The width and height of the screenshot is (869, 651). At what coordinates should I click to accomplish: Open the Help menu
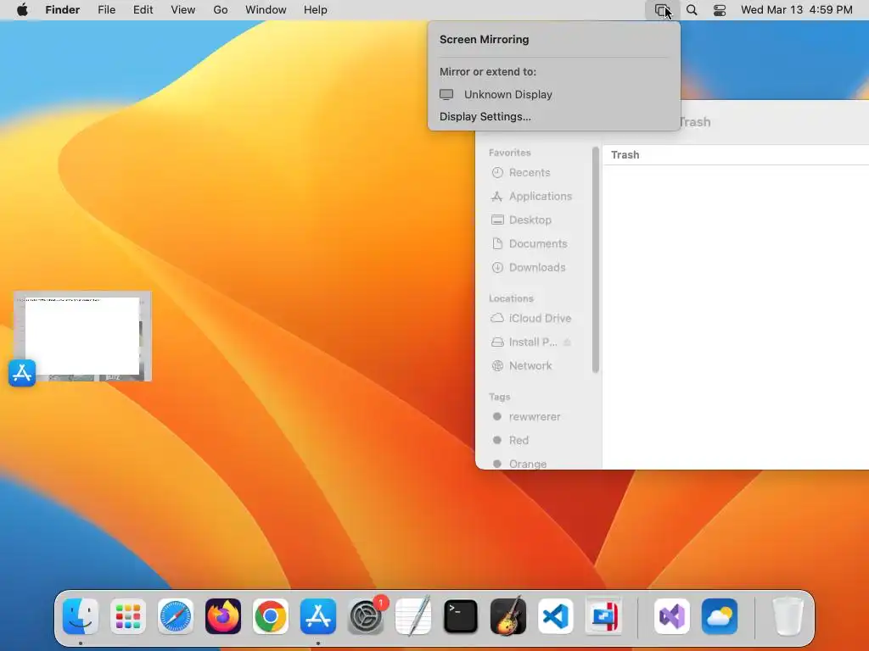coord(316,10)
